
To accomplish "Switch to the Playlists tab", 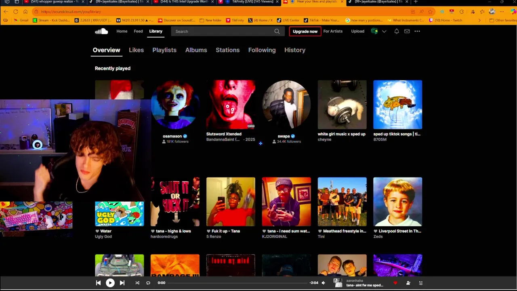I will pyautogui.click(x=164, y=50).
